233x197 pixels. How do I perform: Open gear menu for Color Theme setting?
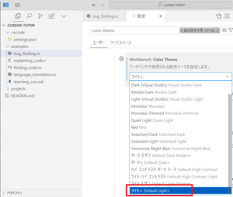click(121, 59)
